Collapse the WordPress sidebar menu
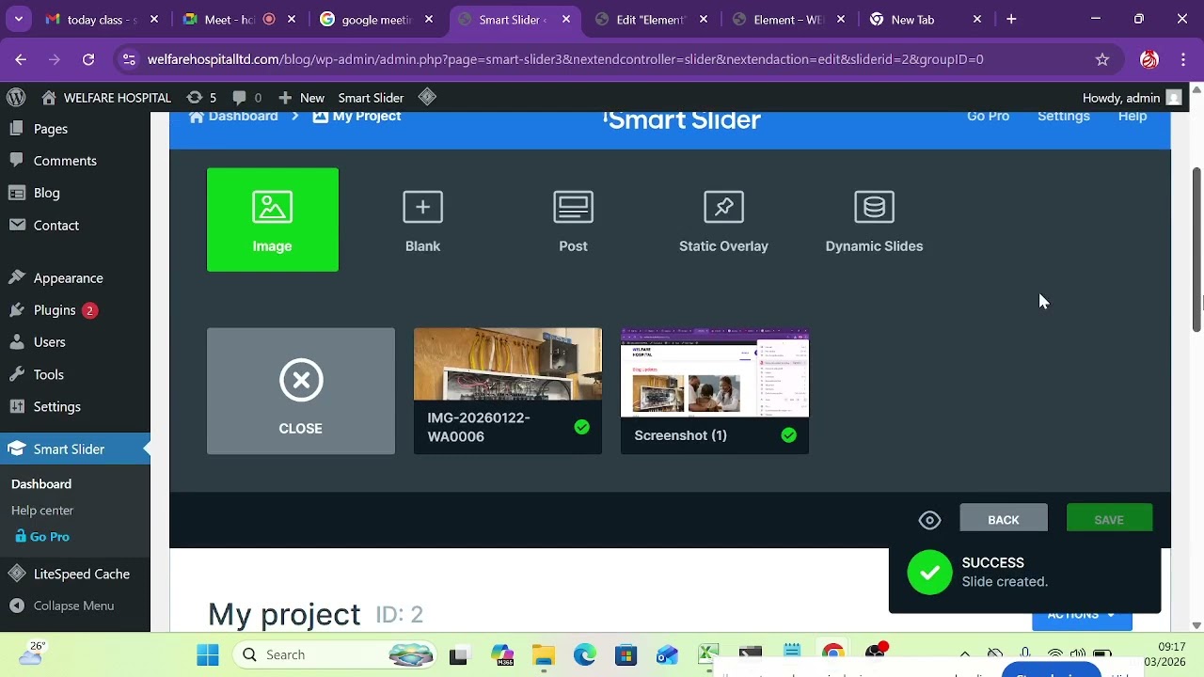The width and height of the screenshot is (1204, 677). pos(75,606)
